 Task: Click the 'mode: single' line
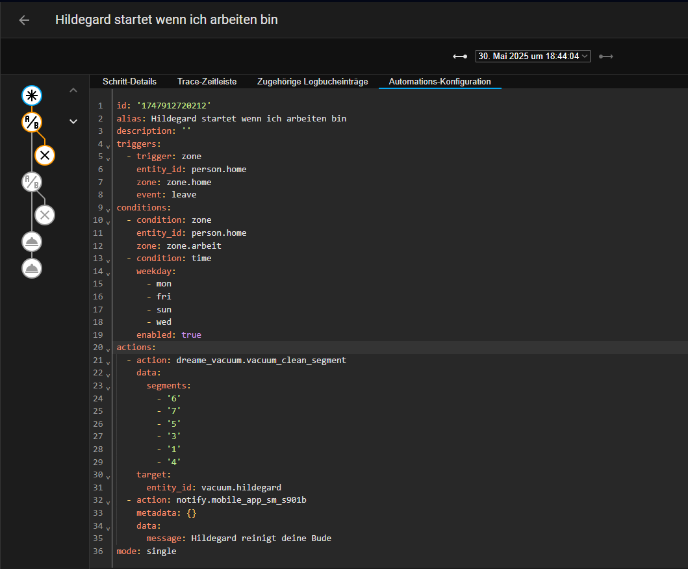[146, 551]
